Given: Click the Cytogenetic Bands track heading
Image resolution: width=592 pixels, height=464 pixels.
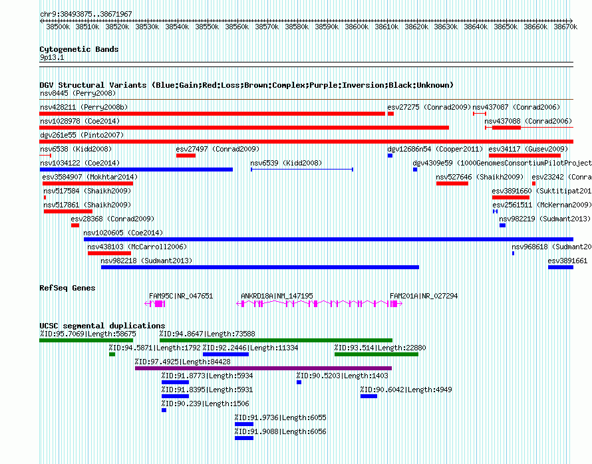Looking at the screenshot, I should pos(79,49).
